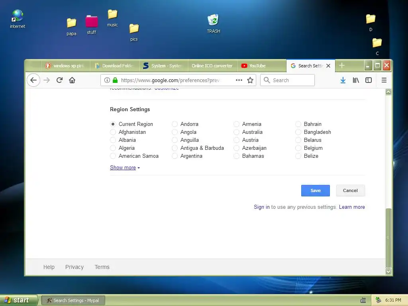Select the Bahamas radio button
Screen dimensions: 408x306
[x=236, y=156]
